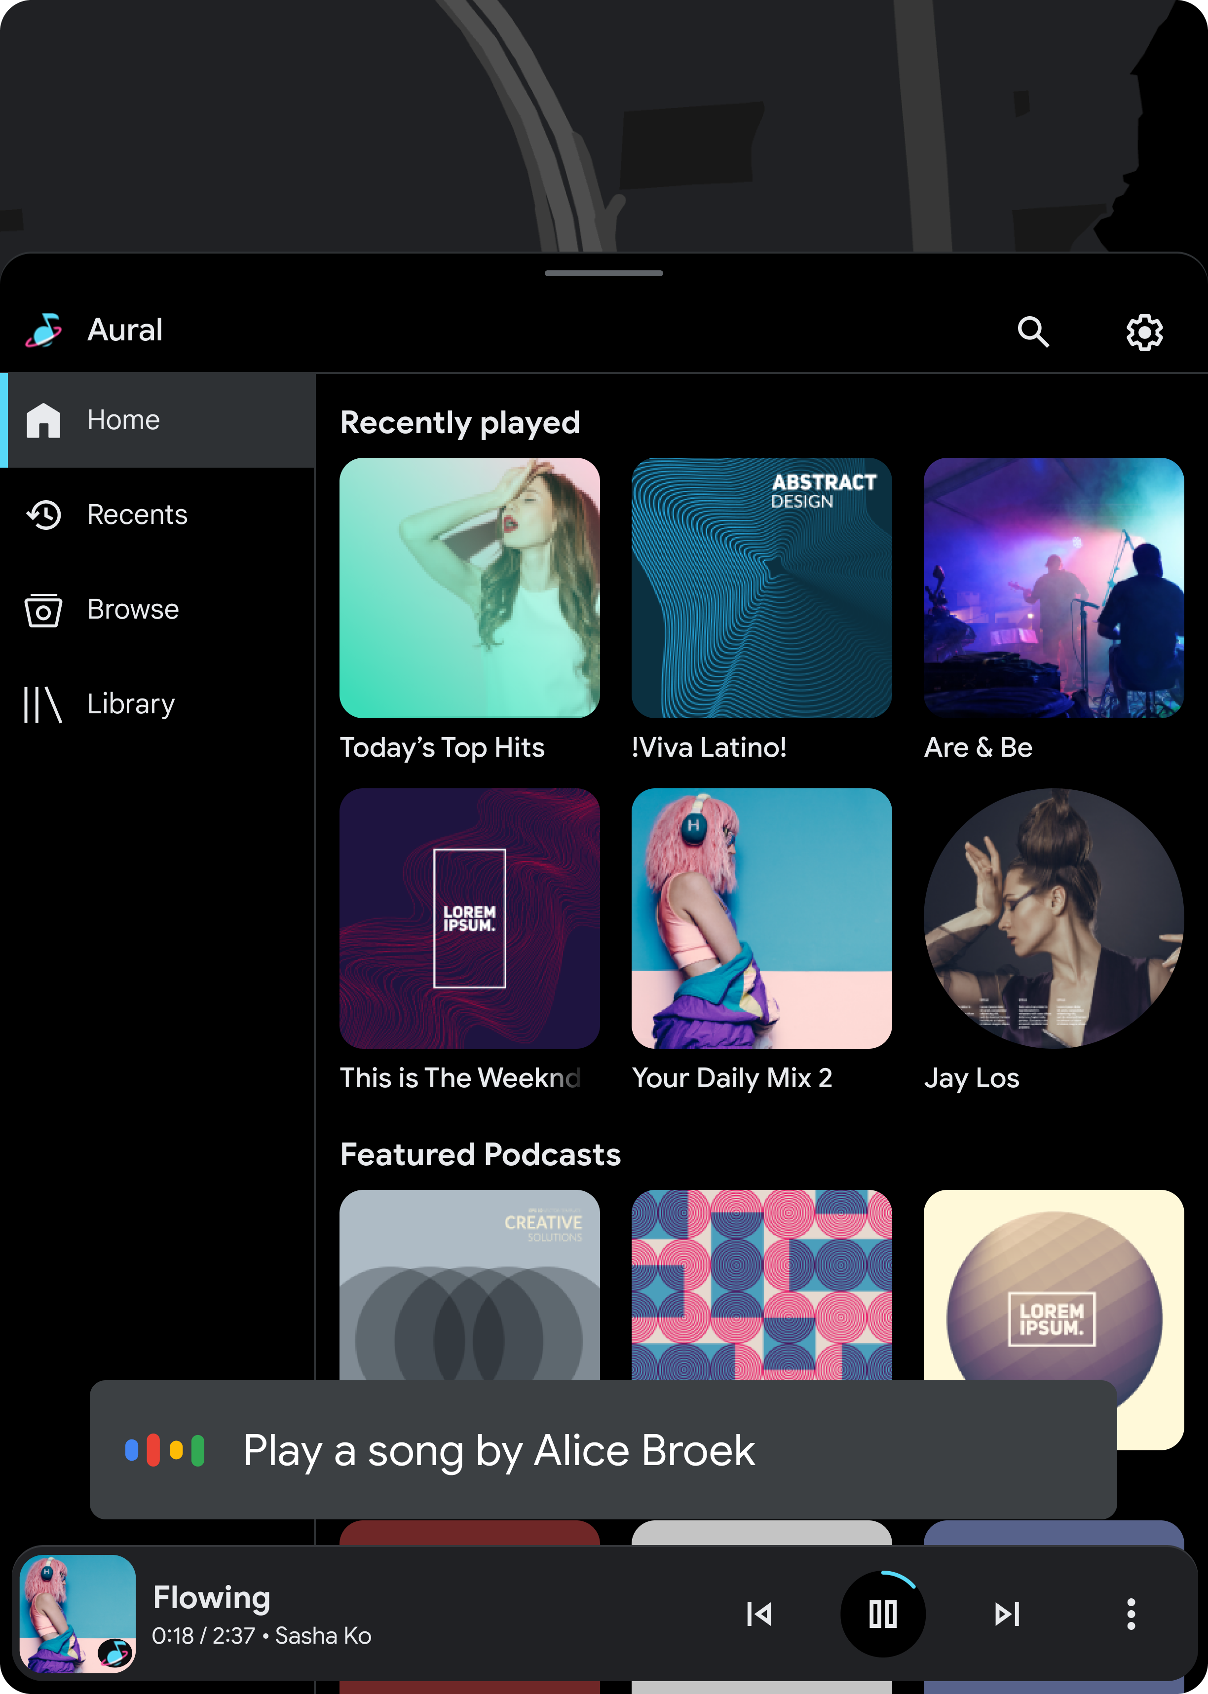
Task: Click the Aural app logo icon
Action: coord(47,330)
